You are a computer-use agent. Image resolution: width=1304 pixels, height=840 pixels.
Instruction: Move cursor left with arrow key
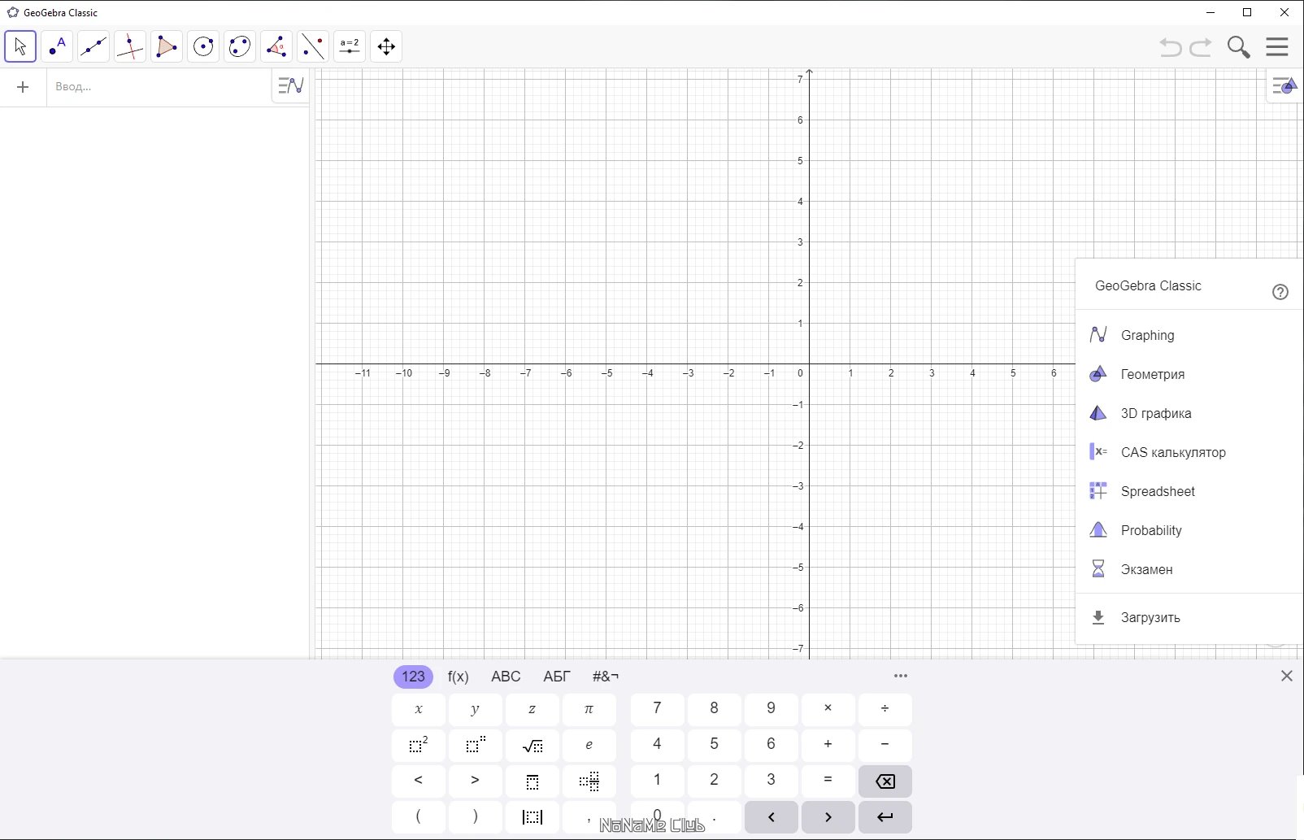coord(772,816)
